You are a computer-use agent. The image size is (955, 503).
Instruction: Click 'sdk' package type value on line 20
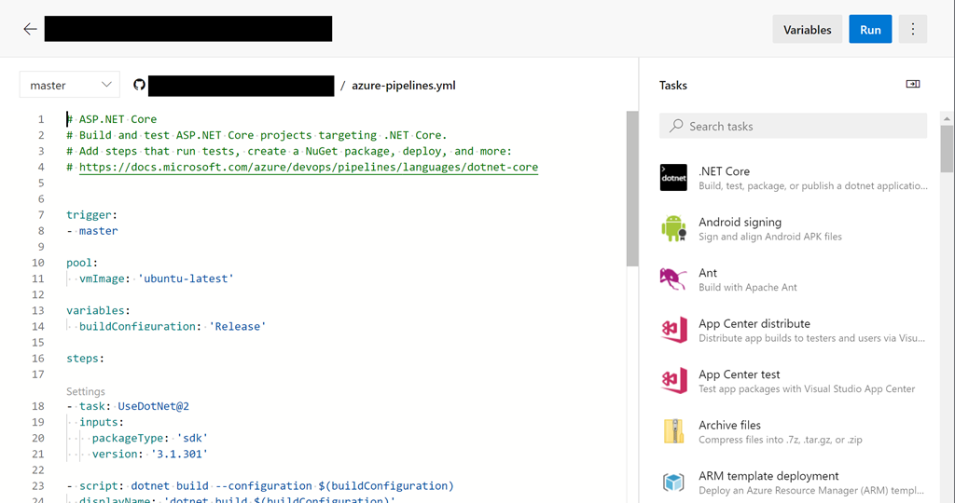(x=192, y=438)
